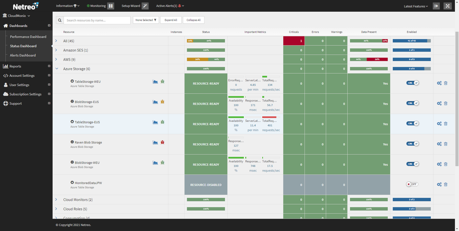Open MonitoredDataJPW resource link
459x231 pixels.
coord(88,183)
